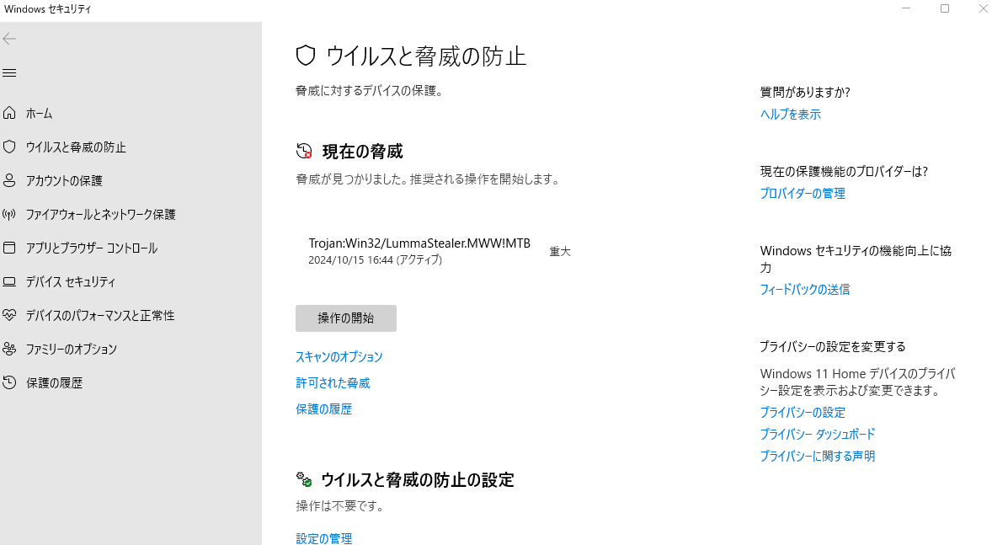Image resolution: width=992 pixels, height=545 pixels.
Task: Toggle the hamburger navigation menu
Action: point(10,73)
